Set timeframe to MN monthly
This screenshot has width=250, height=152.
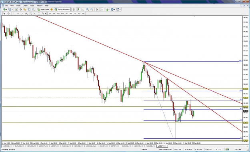pyautogui.click(x=83, y=13)
